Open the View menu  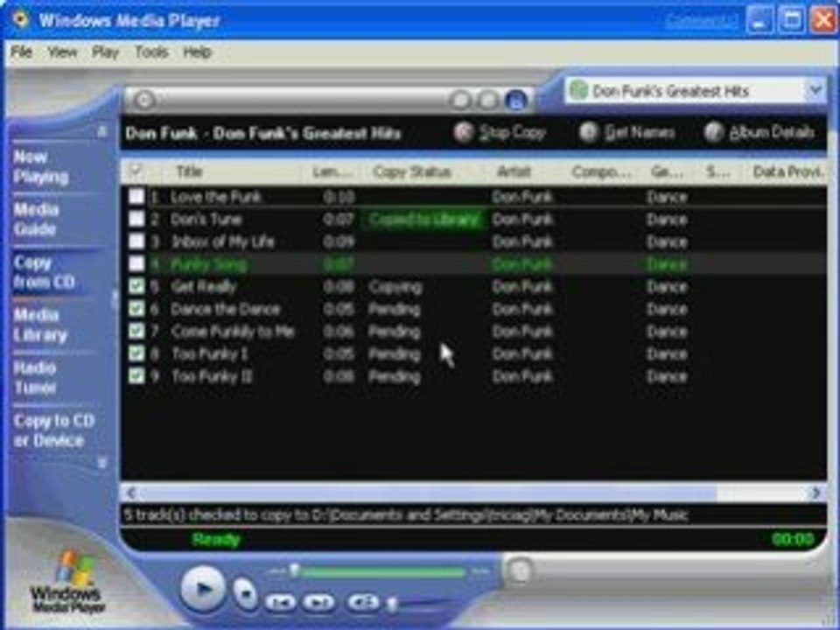pos(62,52)
